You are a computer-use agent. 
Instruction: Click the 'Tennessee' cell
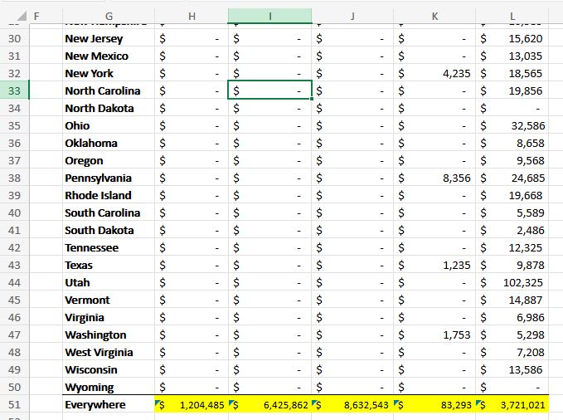click(109, 247)
